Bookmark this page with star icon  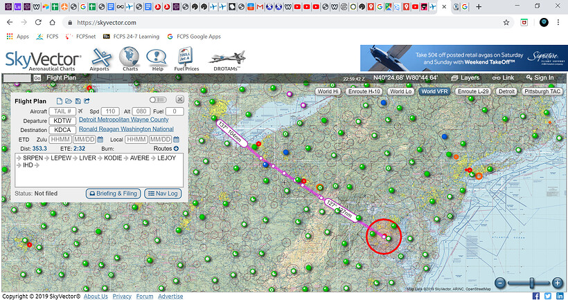click(x=506, y=22)
